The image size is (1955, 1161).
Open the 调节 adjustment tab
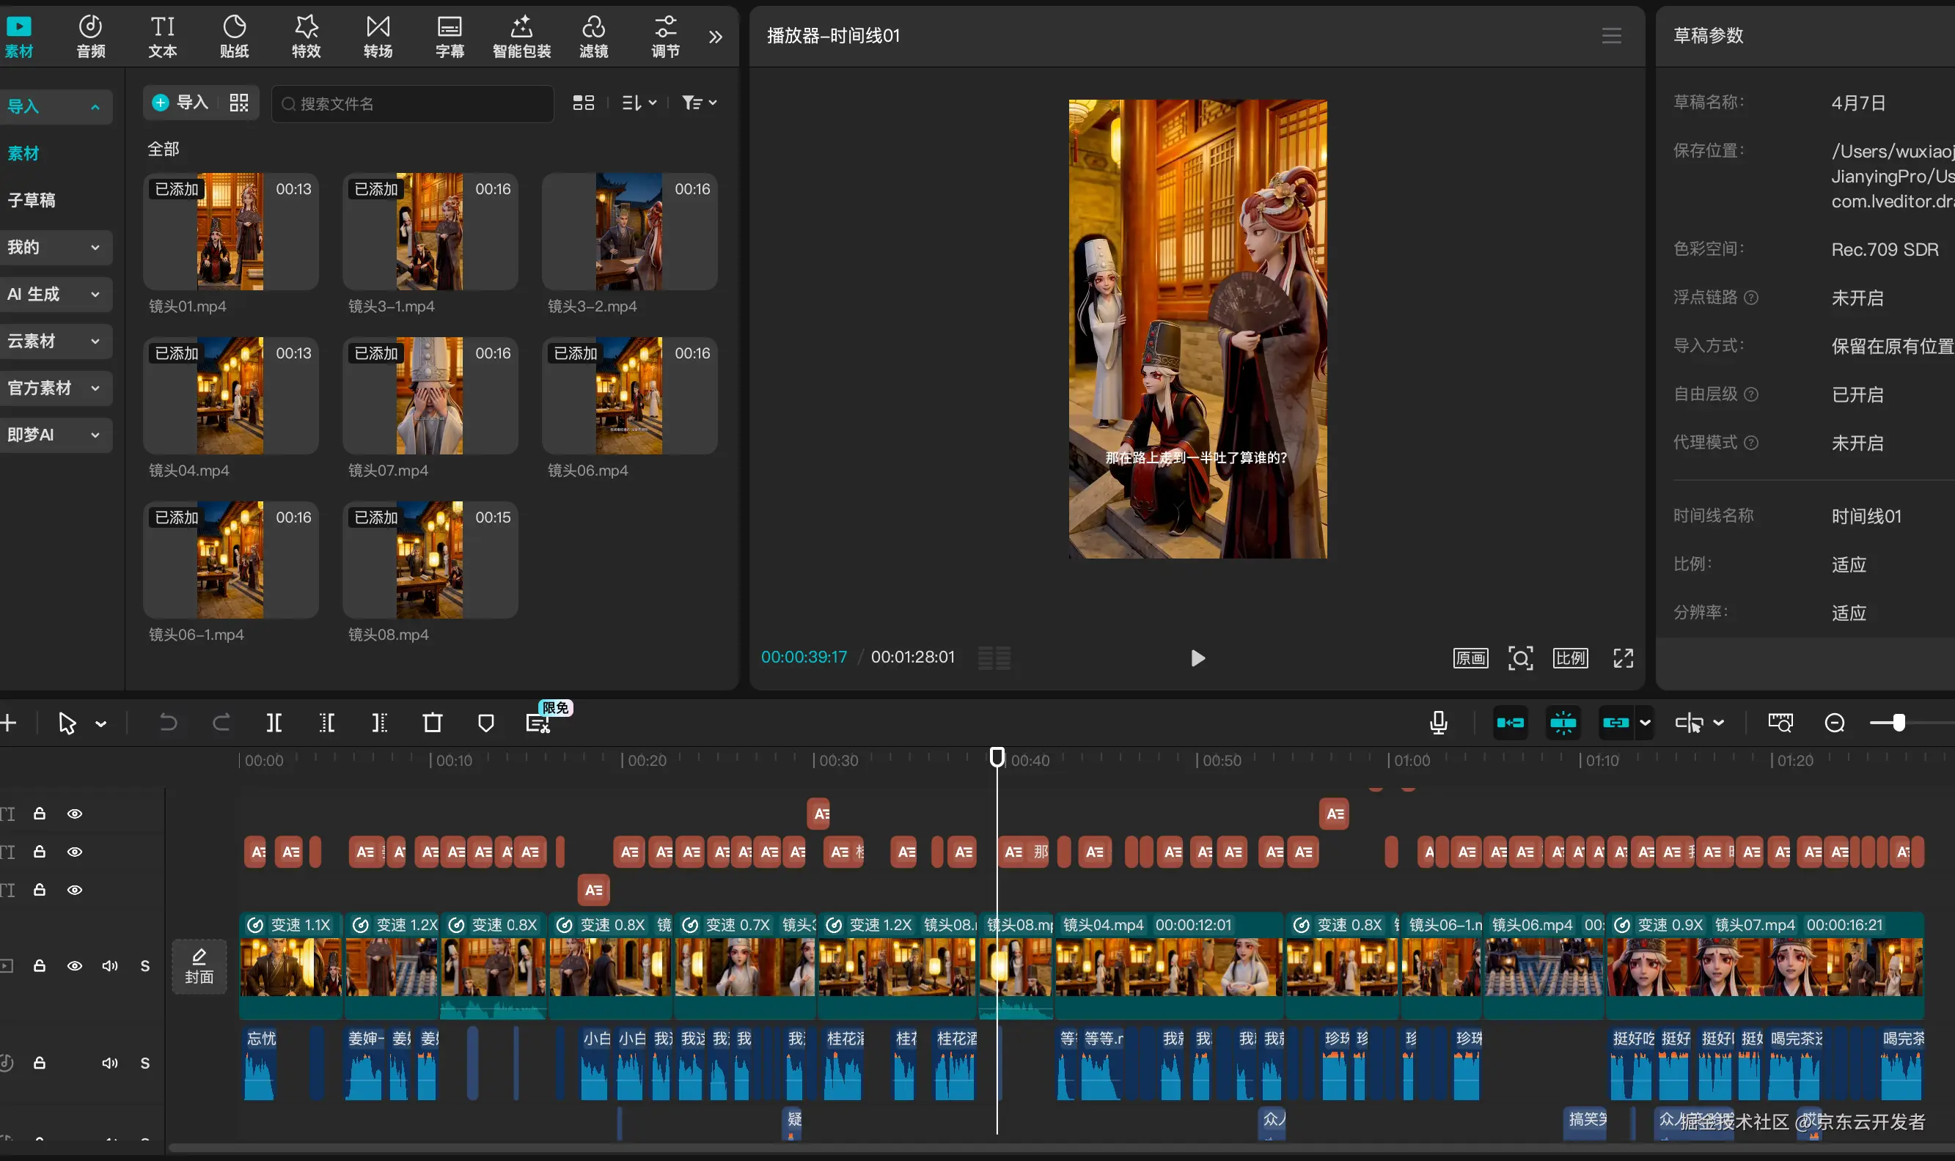[666, 36]
